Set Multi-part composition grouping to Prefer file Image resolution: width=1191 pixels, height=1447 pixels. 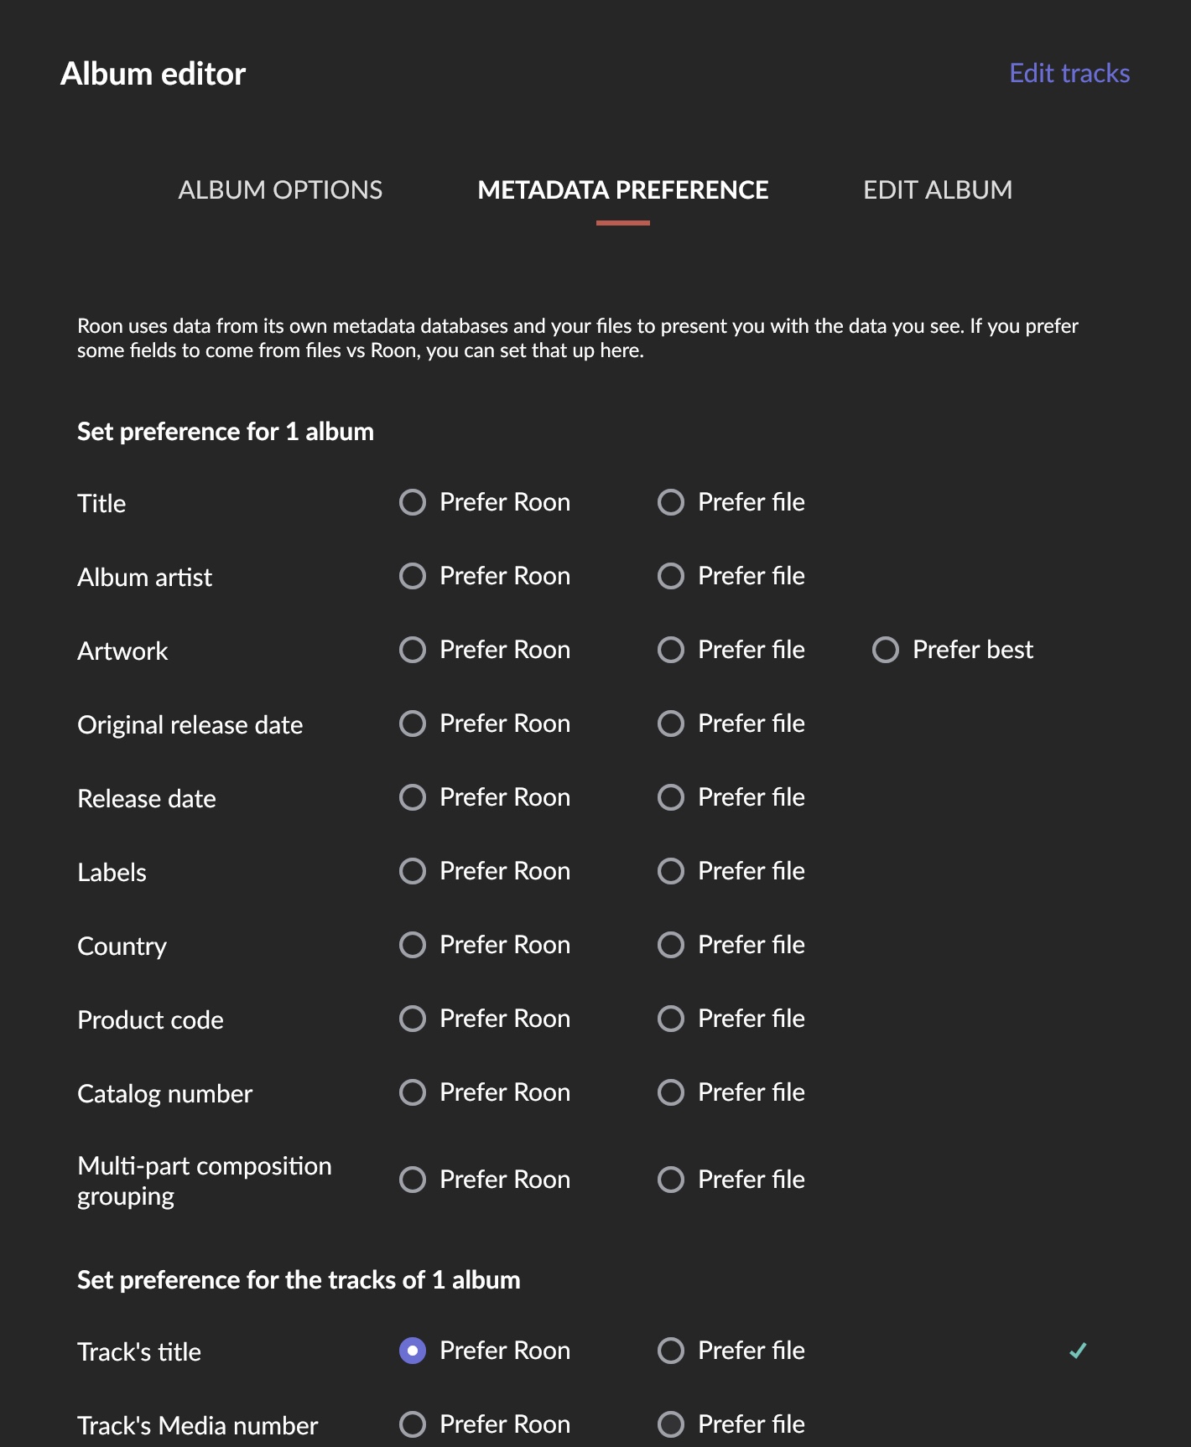coord(671,1180)
